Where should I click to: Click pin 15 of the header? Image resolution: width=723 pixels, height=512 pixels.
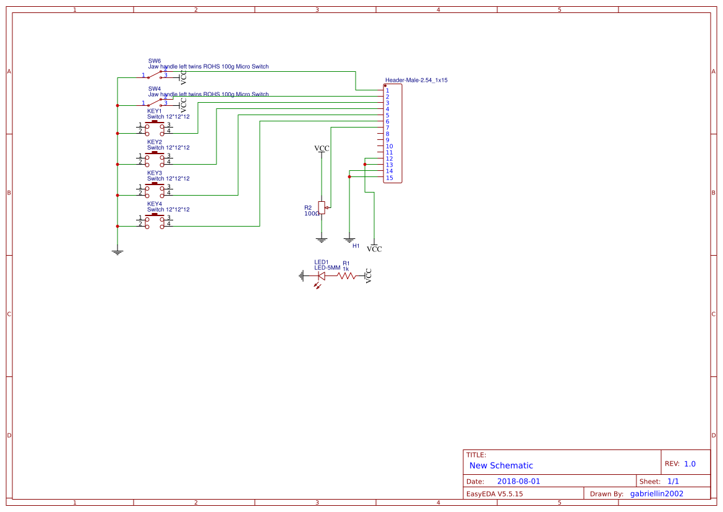click(x=381, y=178)
